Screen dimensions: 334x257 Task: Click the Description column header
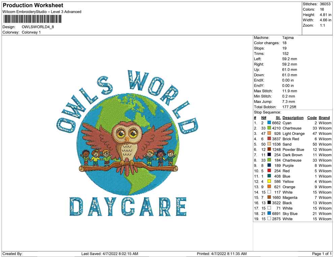293,117
